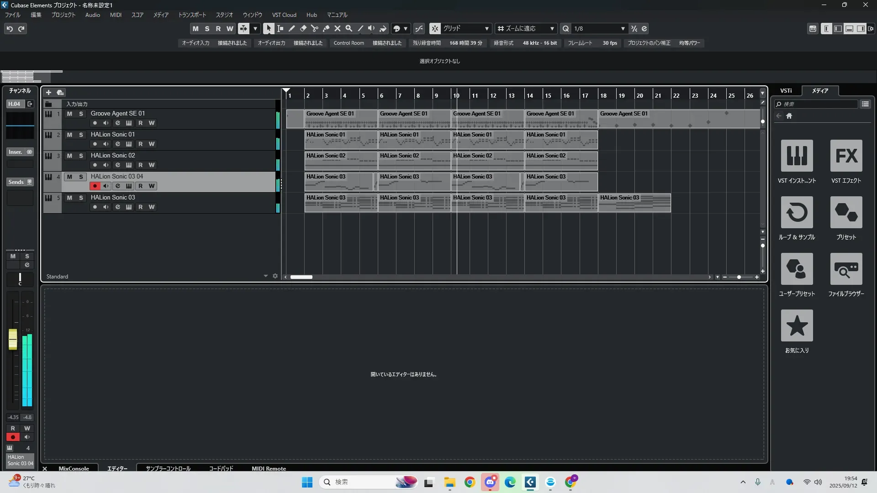The height and width of the screenshot is (493, 877).
Task: Select the Zoom magnifier tool
Action: point(349,28)
